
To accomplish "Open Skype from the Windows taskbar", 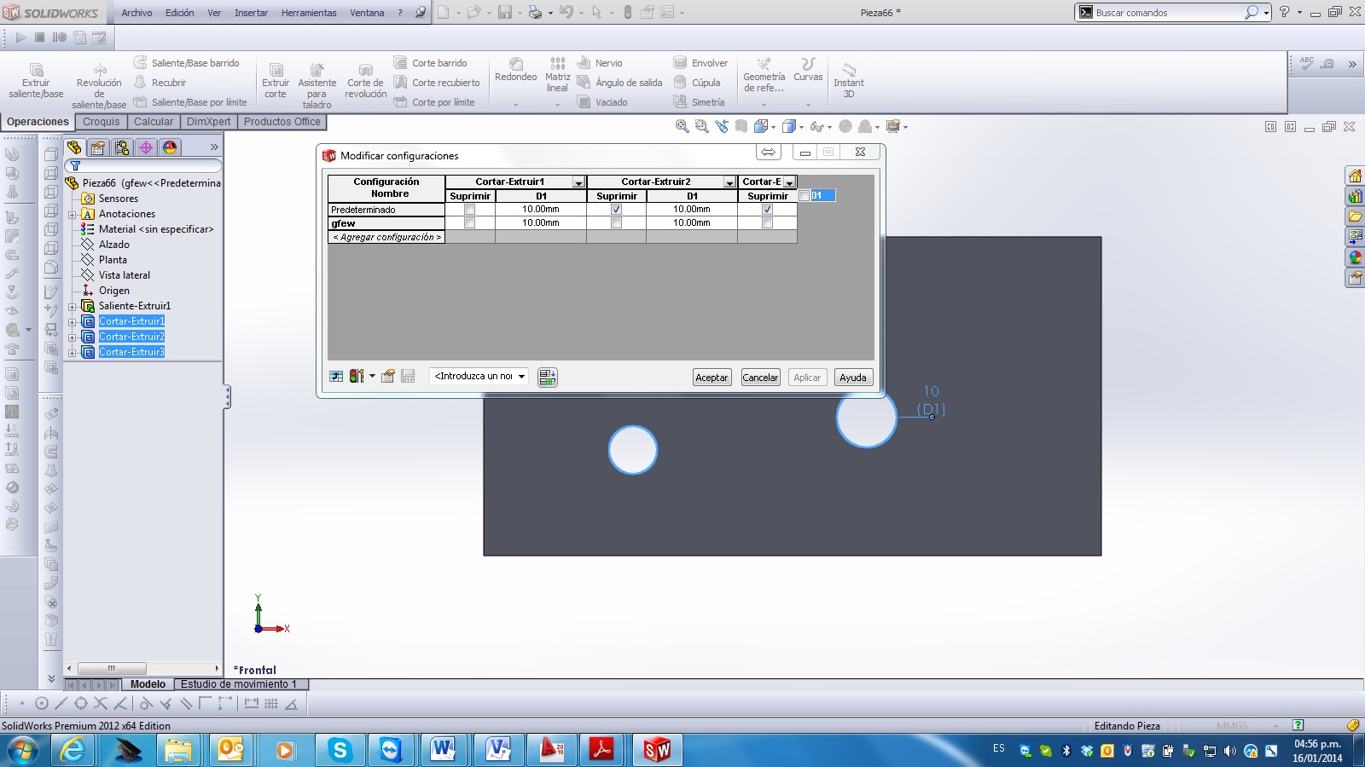I will [340, 750].
